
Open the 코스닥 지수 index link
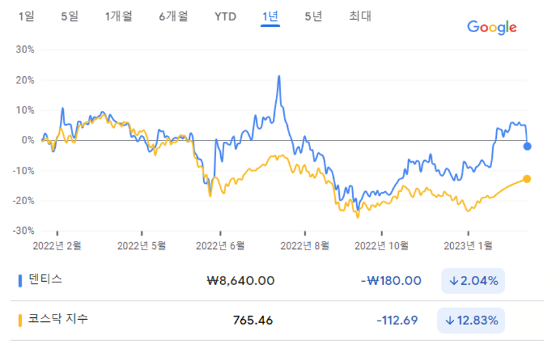tap(58, 319)
